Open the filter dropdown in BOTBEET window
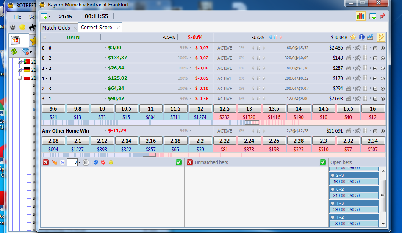 31,52
